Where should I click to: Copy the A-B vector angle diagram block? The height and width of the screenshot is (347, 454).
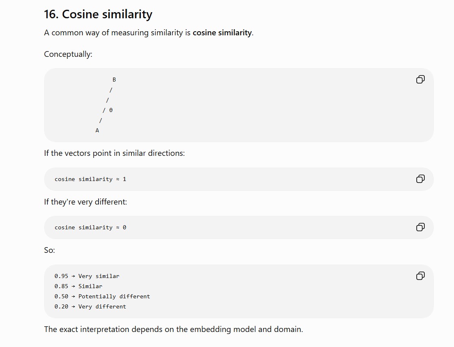click(x=420, y=80)
